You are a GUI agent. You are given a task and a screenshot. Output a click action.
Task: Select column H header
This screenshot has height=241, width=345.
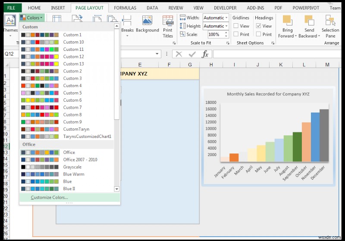tap(211, 65)
